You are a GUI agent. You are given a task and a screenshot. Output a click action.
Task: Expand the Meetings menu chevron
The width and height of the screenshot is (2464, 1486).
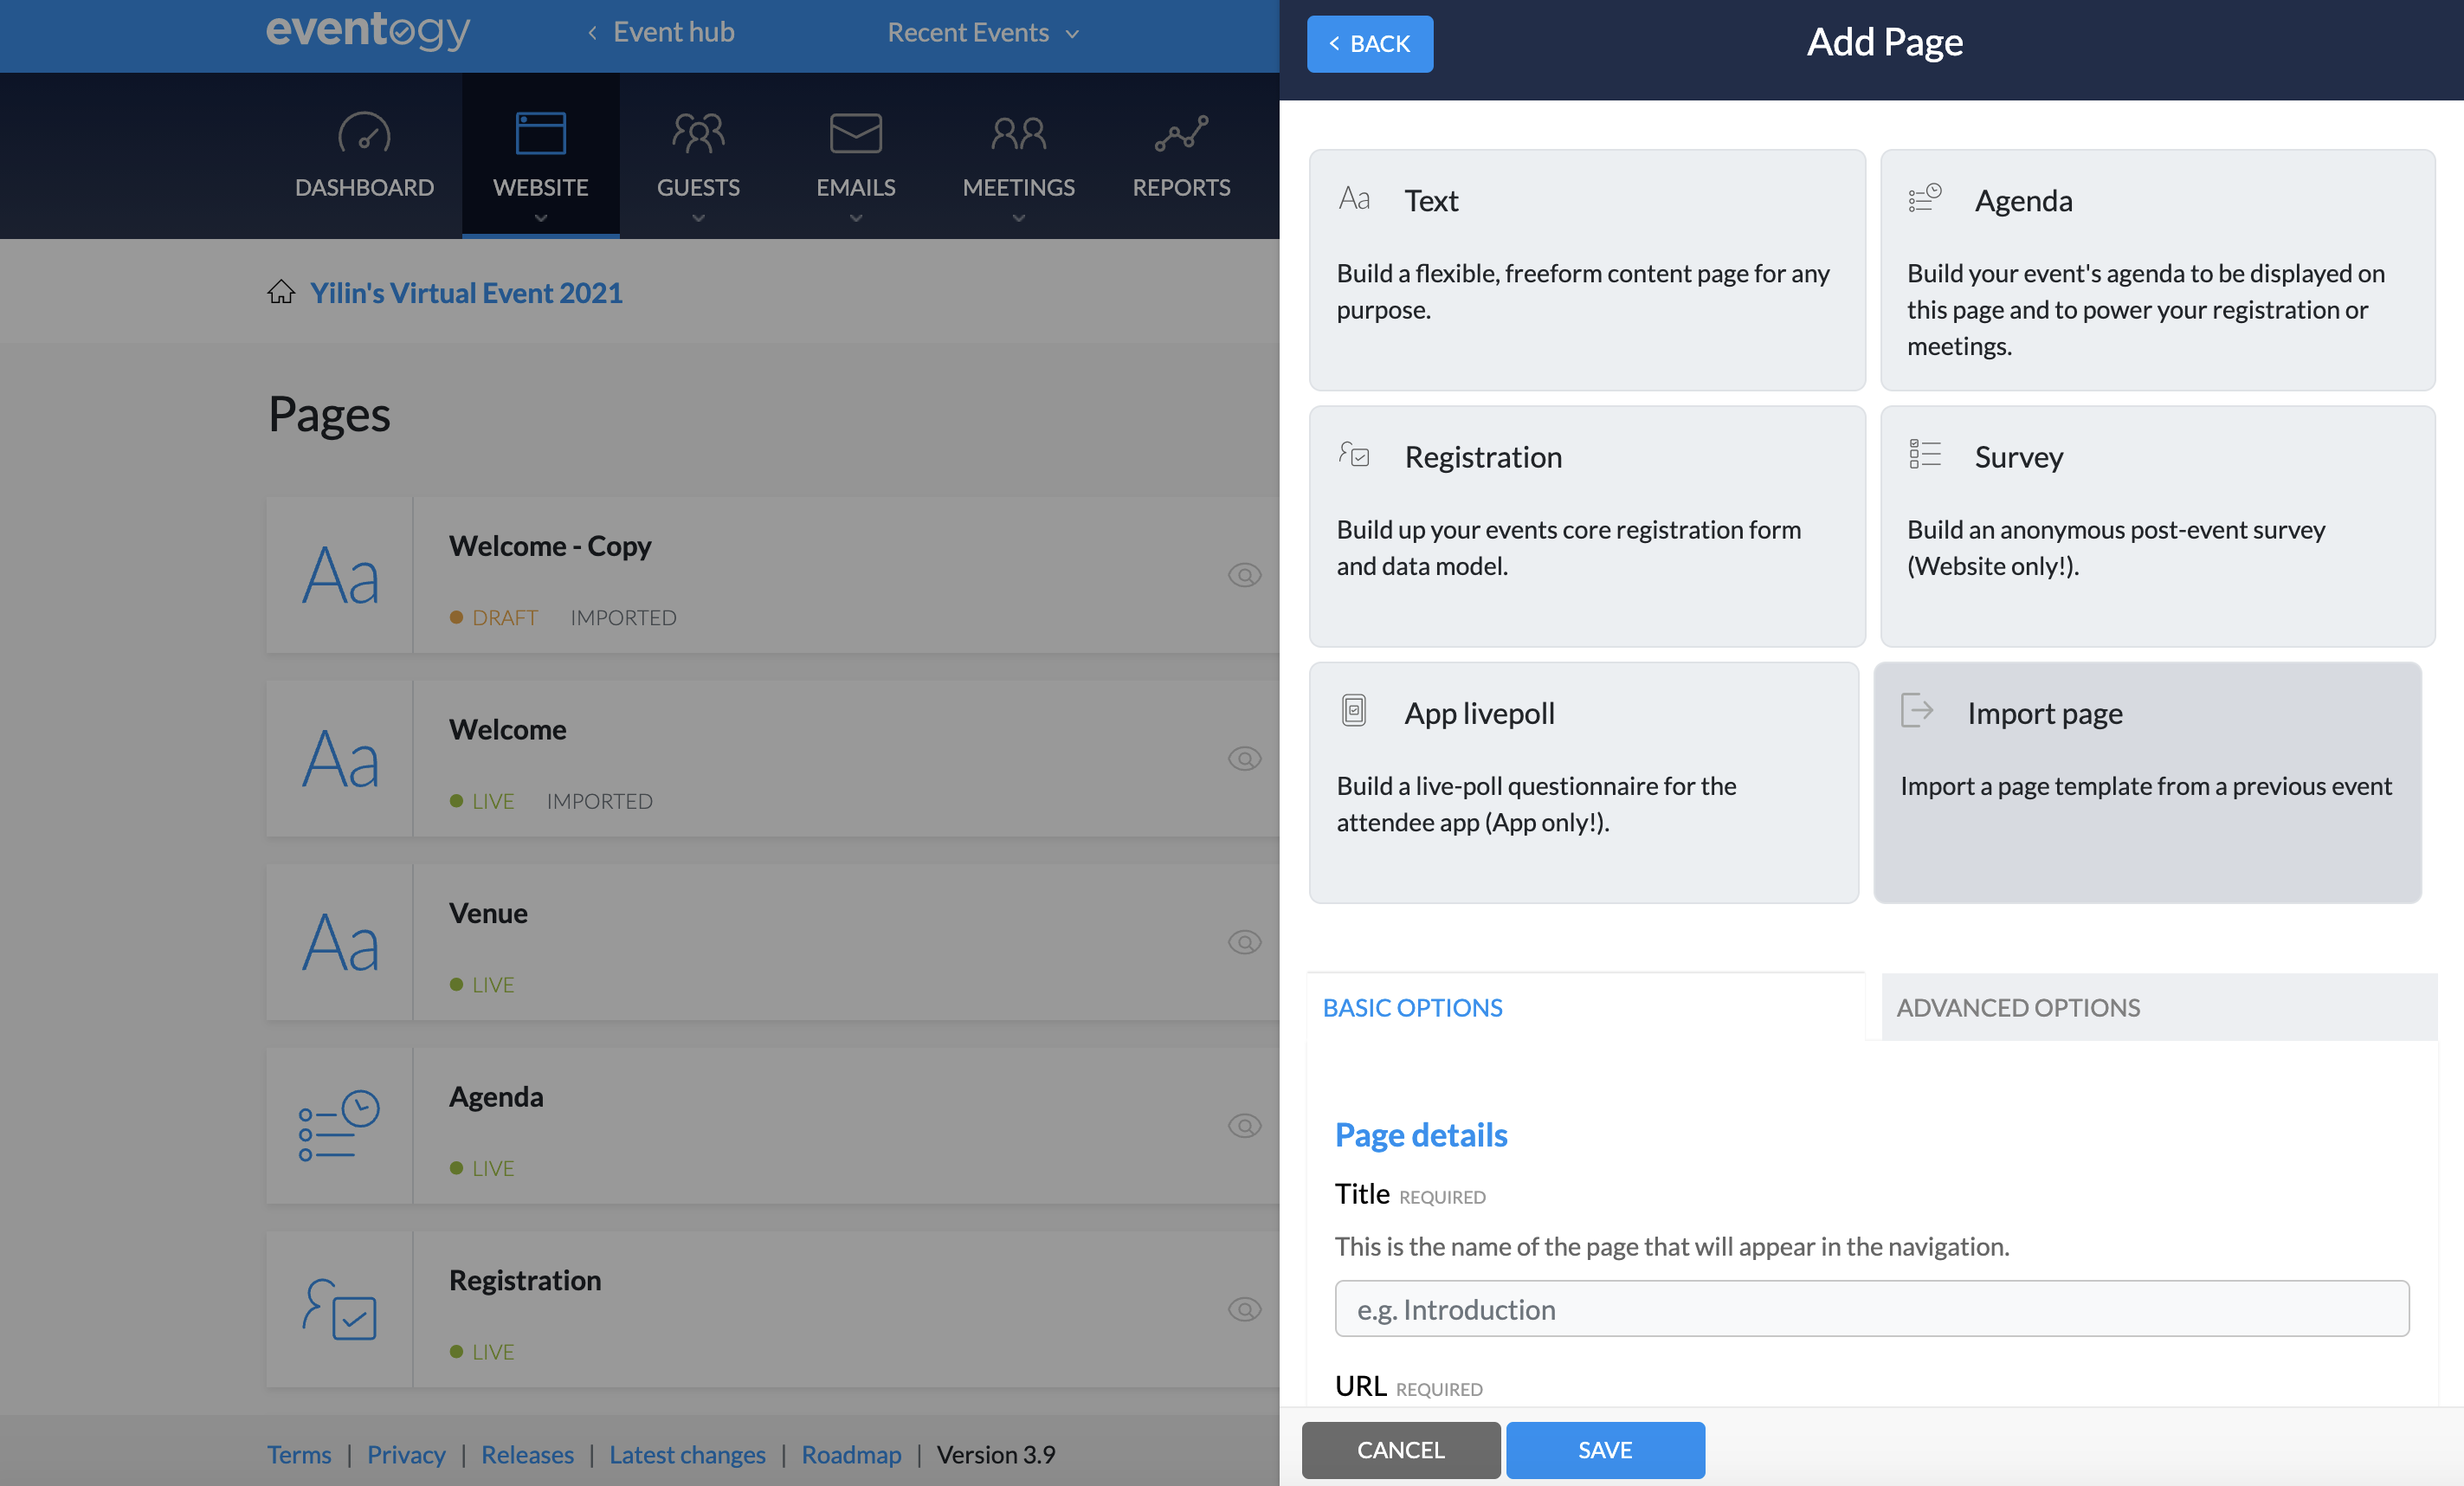1018,218
